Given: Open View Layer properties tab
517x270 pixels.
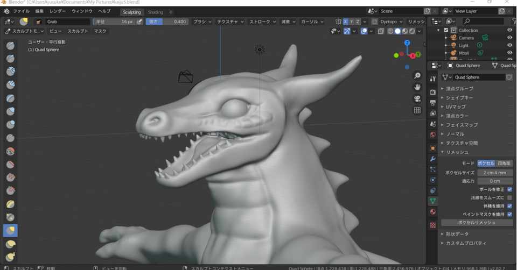Looking at the screenshot, I should [x=432, y=113].
